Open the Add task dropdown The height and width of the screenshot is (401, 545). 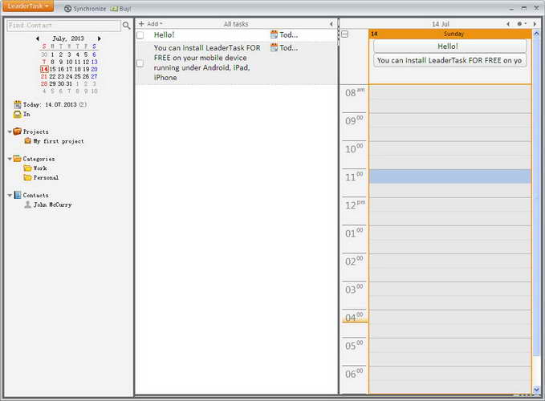[x=150, y=24]
